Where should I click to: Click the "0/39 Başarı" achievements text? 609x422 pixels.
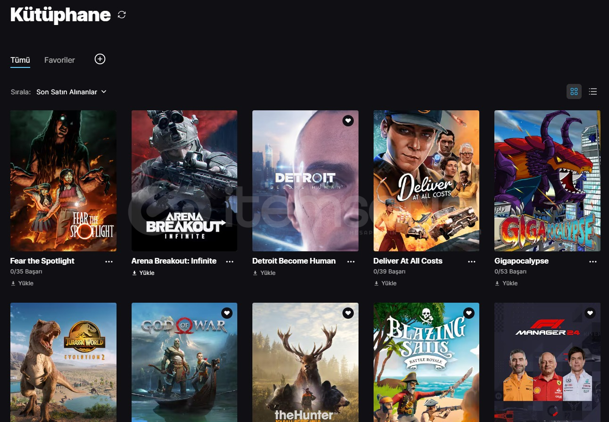pos(390,272)
